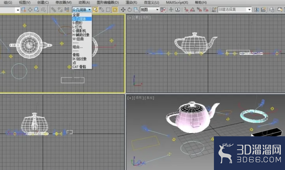Choose the highlighted G-几何体 list entry

(x=82, y=19)
